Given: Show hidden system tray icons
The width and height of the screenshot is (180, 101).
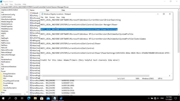Looking at the screenshot, I should [149, 98].
